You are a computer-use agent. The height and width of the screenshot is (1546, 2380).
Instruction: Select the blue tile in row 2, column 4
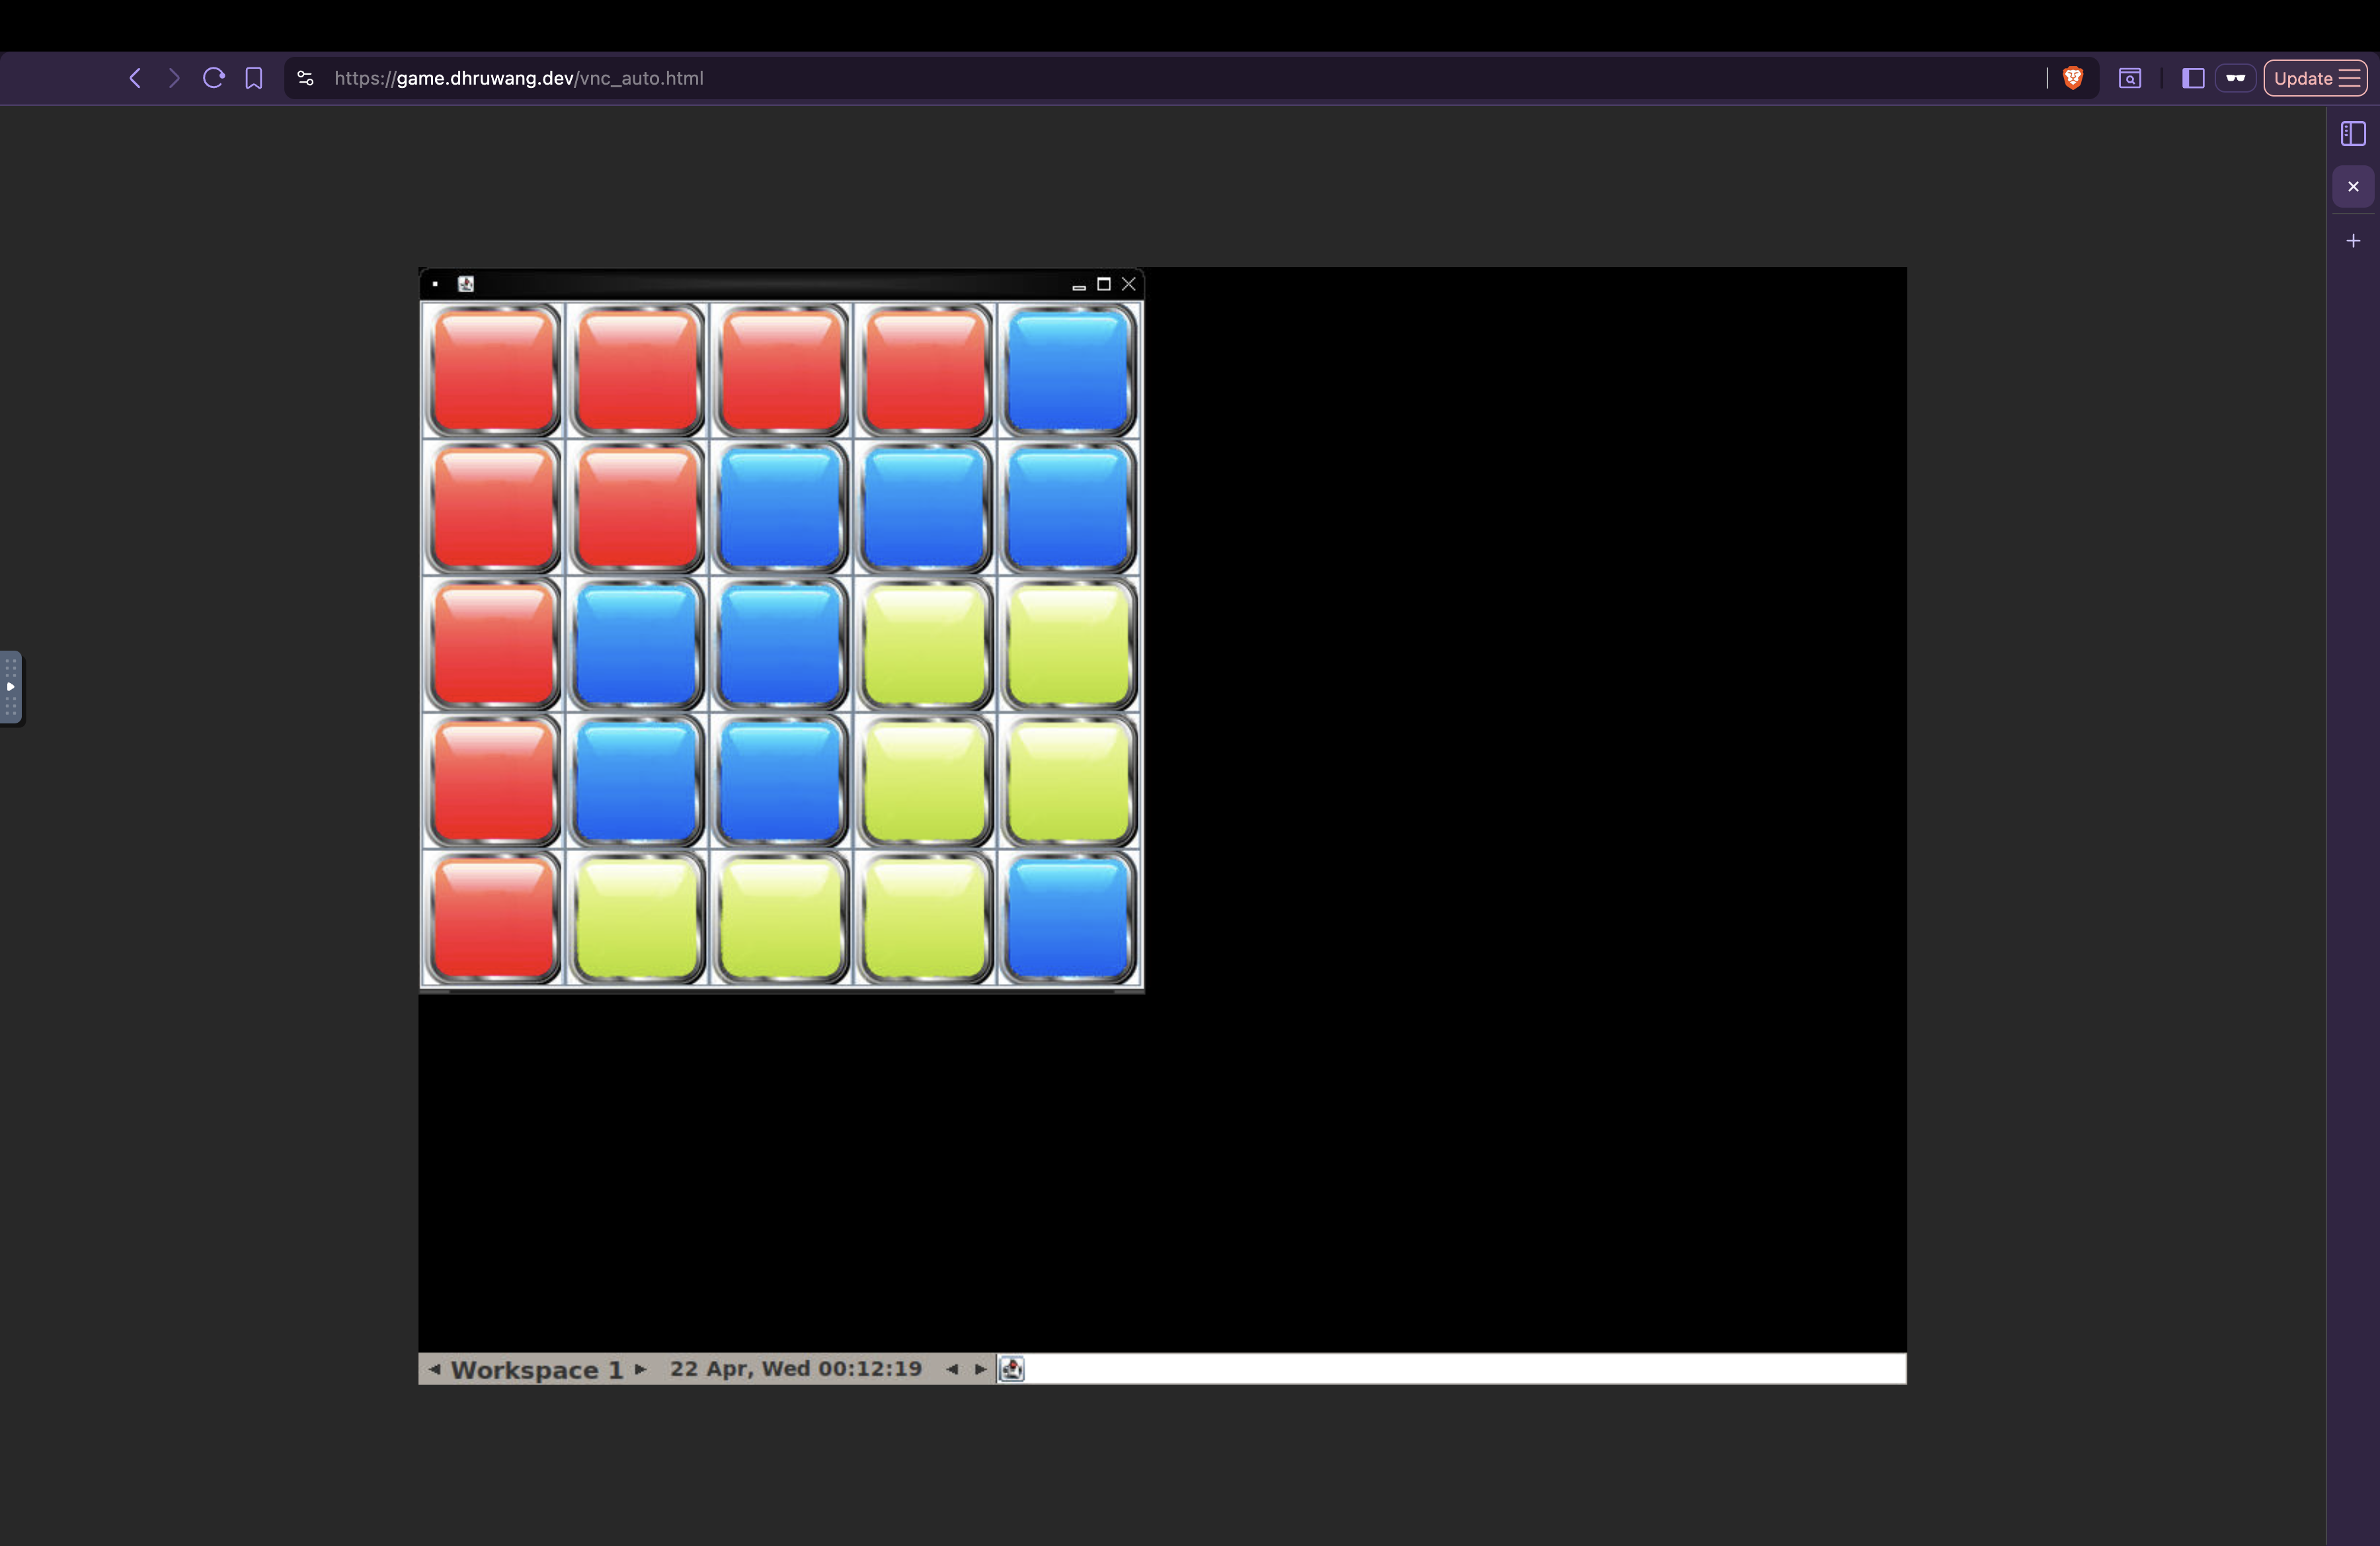(x=925, y=508)
